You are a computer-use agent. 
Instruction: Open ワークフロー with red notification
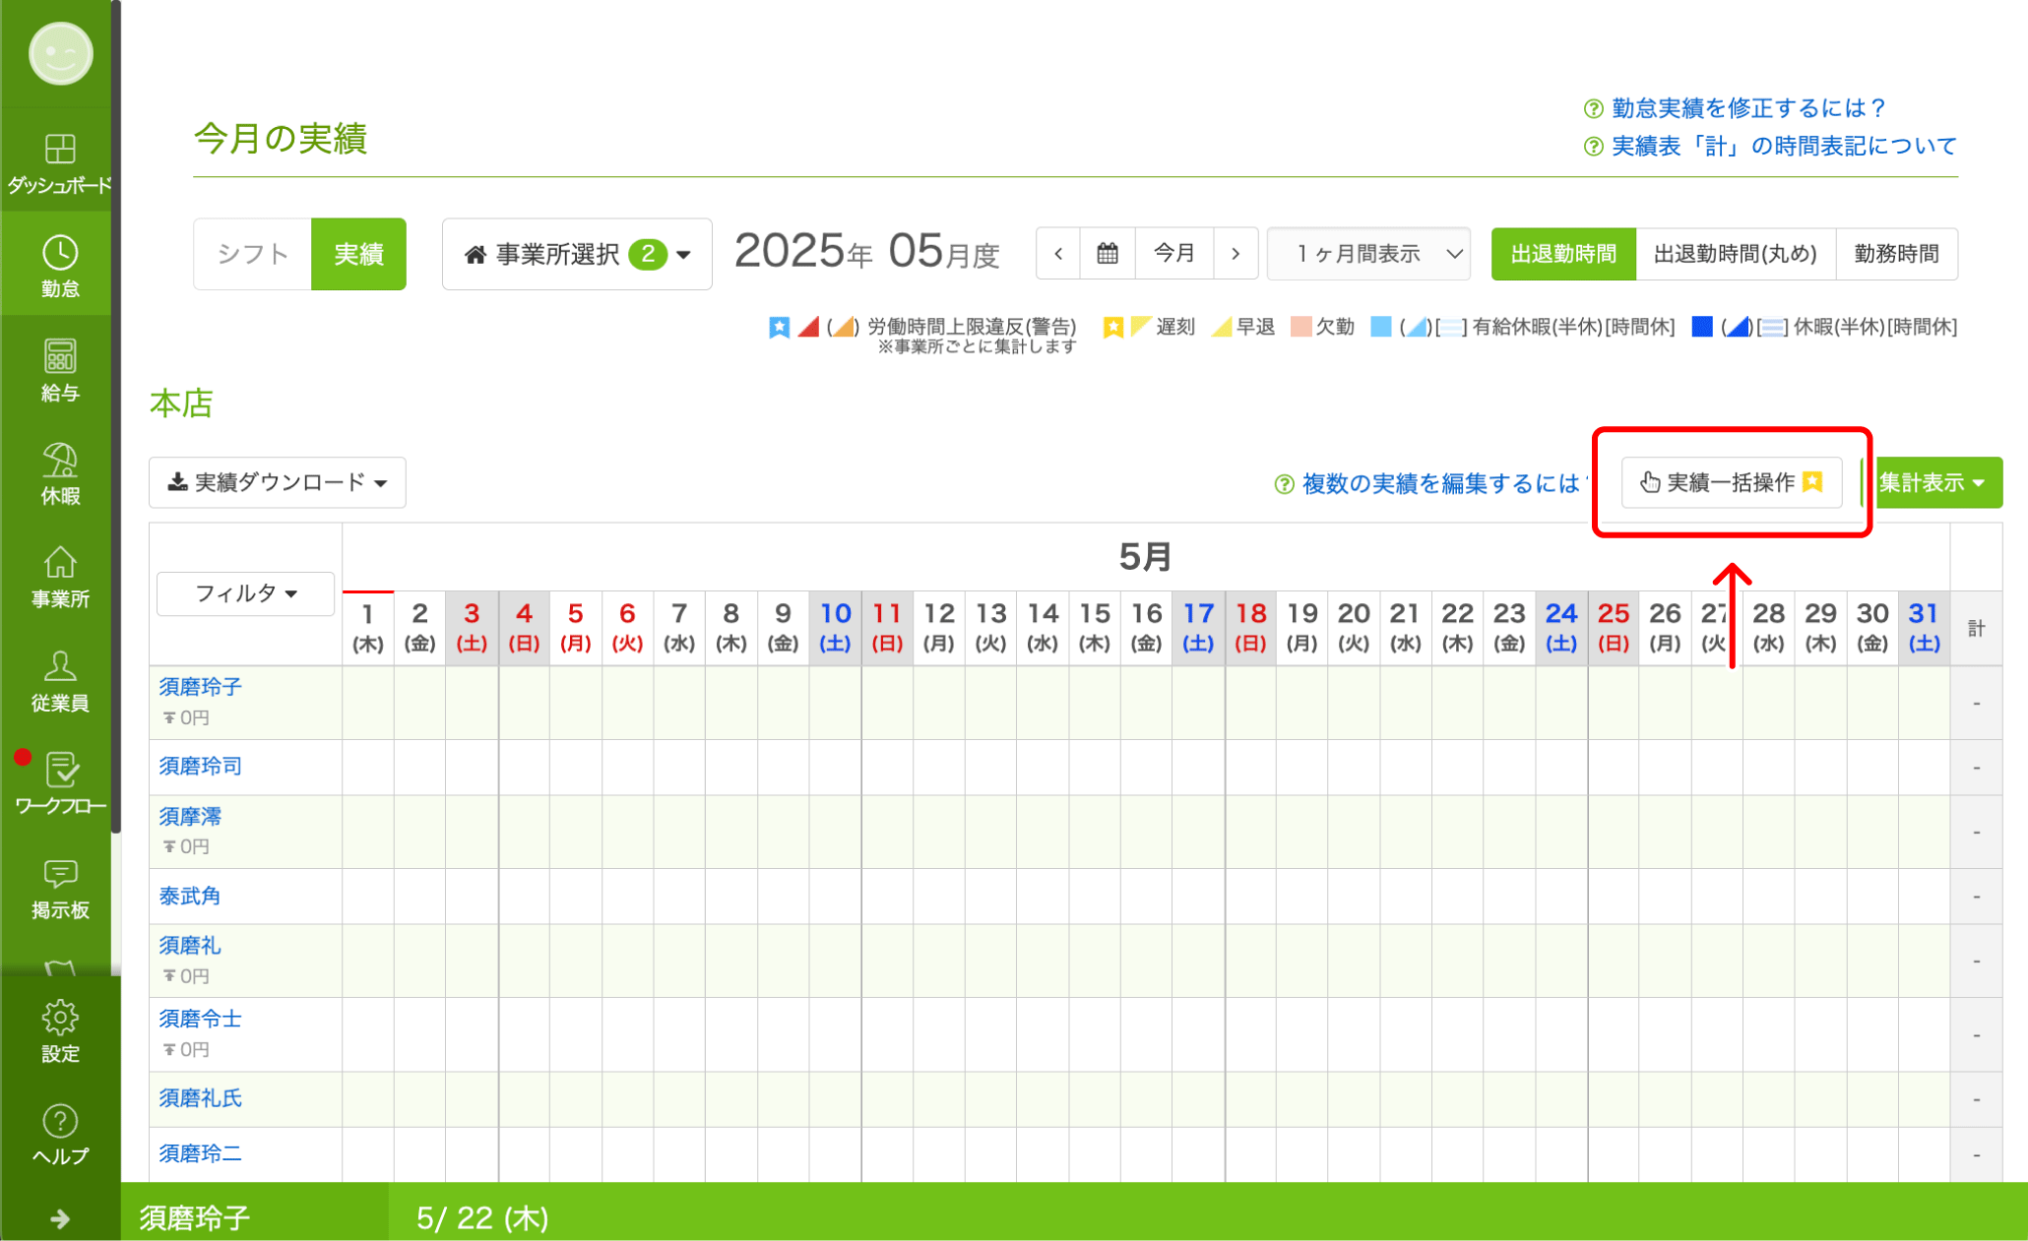click(60, 782)
